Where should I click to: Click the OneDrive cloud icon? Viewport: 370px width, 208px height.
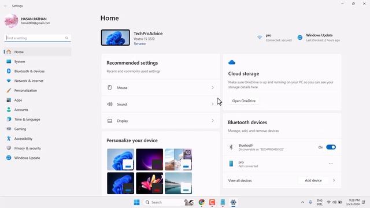click(x=232, y=62)
